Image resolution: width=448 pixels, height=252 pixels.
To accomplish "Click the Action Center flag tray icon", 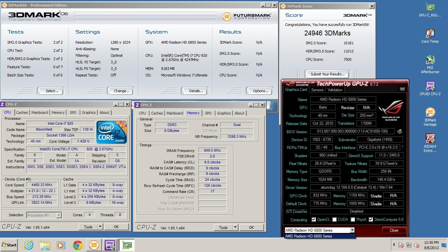I will click(401, 245).
